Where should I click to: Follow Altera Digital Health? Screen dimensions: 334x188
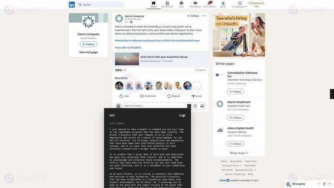tap(235, 144)
